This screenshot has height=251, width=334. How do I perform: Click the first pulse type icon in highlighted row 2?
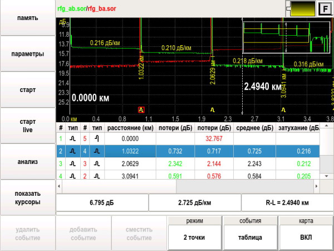click(72, 151)
